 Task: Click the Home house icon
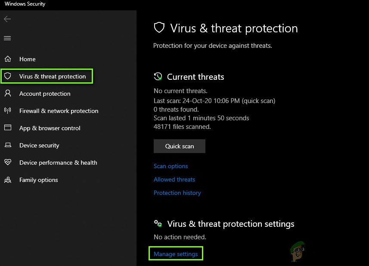pos(8,59)
